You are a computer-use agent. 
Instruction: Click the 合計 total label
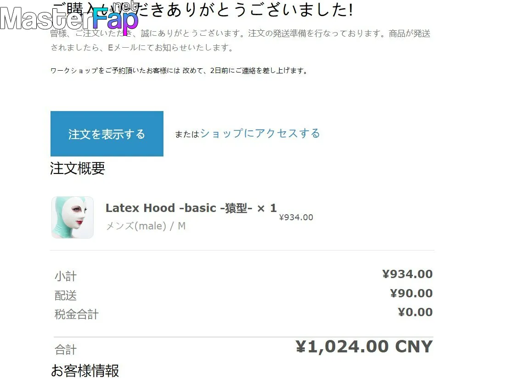66,349
